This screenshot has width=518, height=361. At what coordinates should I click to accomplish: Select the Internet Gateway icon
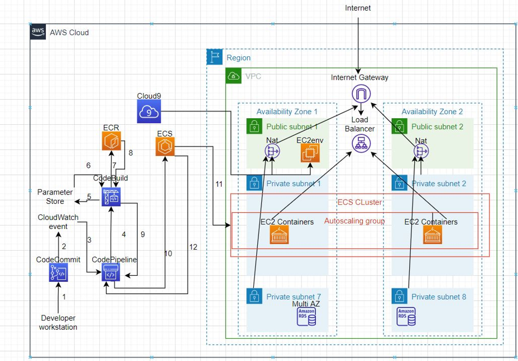[360, 92]
